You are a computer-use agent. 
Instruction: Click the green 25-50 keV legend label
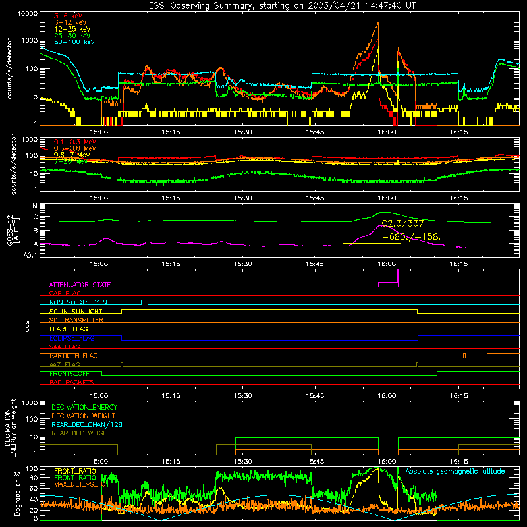(72, 36)
